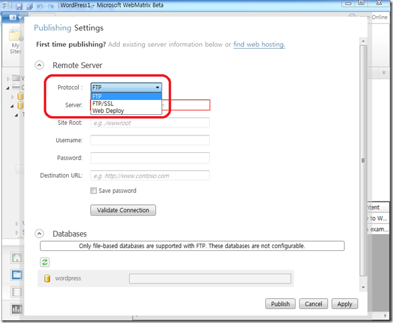This screenshot has width=393, height=323.
Task: Follow the find web hosting link
Action: [x=259, y=45]
